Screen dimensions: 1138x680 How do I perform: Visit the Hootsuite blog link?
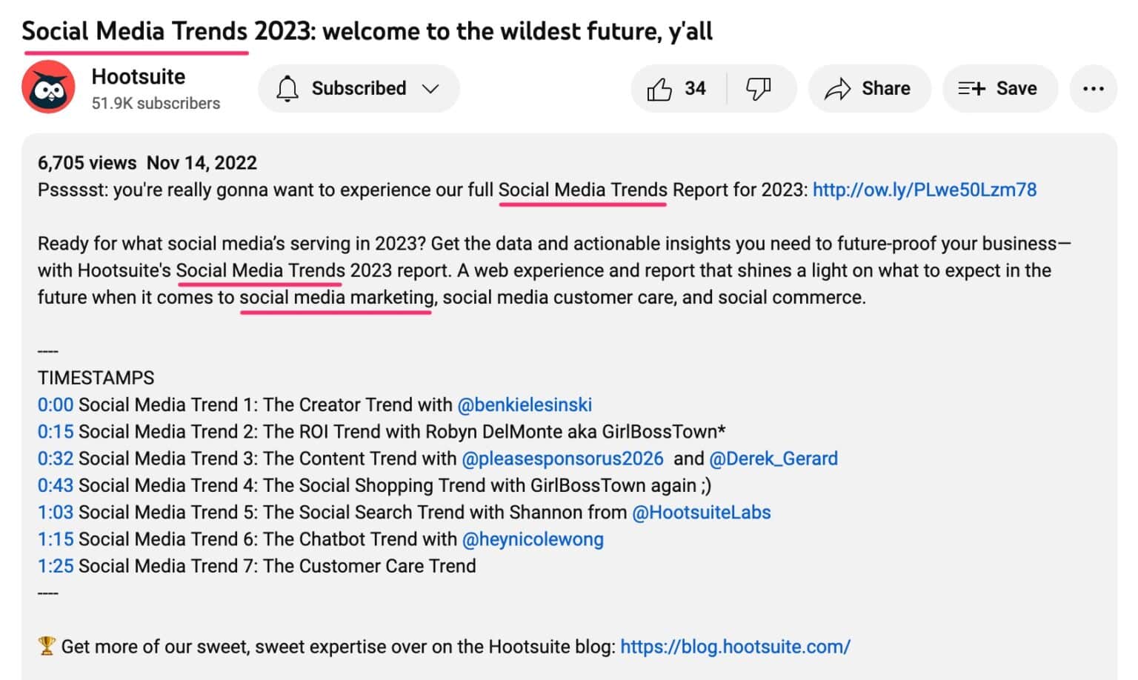[x=736, y=646]
